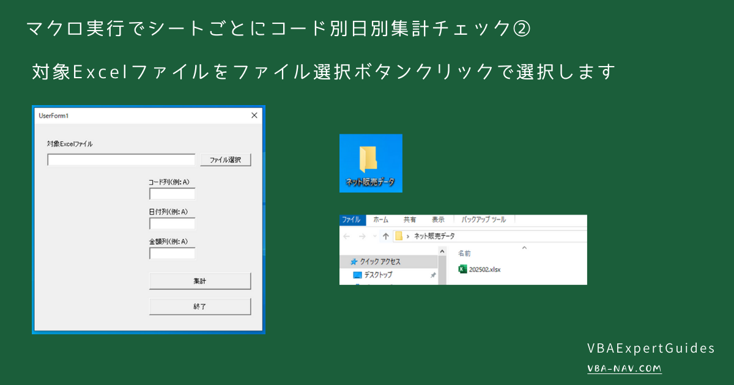Screen dimensions: 734x385
Task: Open the ネット販売データ folder on the desktop
Action: 371,160
